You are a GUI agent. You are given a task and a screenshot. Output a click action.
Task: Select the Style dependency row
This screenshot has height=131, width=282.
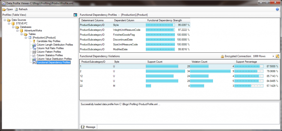(135, 25)
